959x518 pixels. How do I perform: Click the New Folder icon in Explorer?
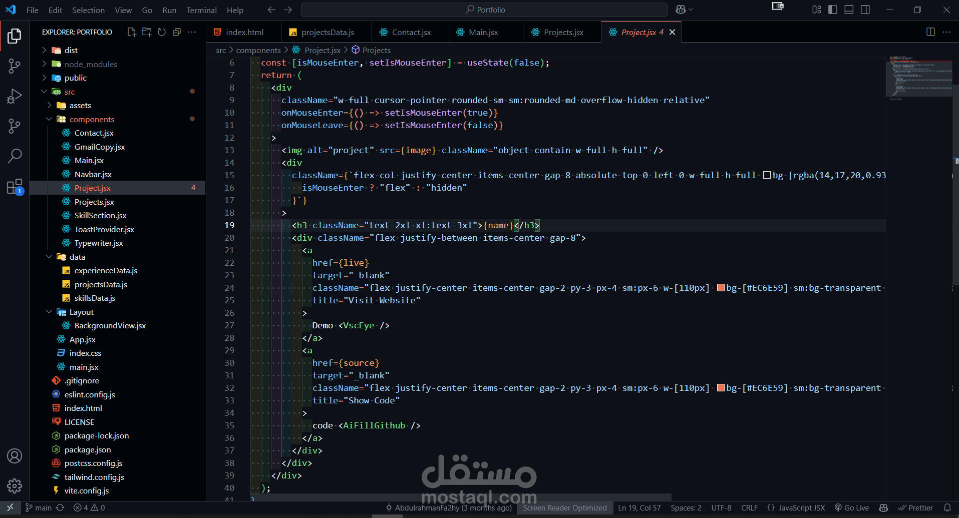[147, 32]
